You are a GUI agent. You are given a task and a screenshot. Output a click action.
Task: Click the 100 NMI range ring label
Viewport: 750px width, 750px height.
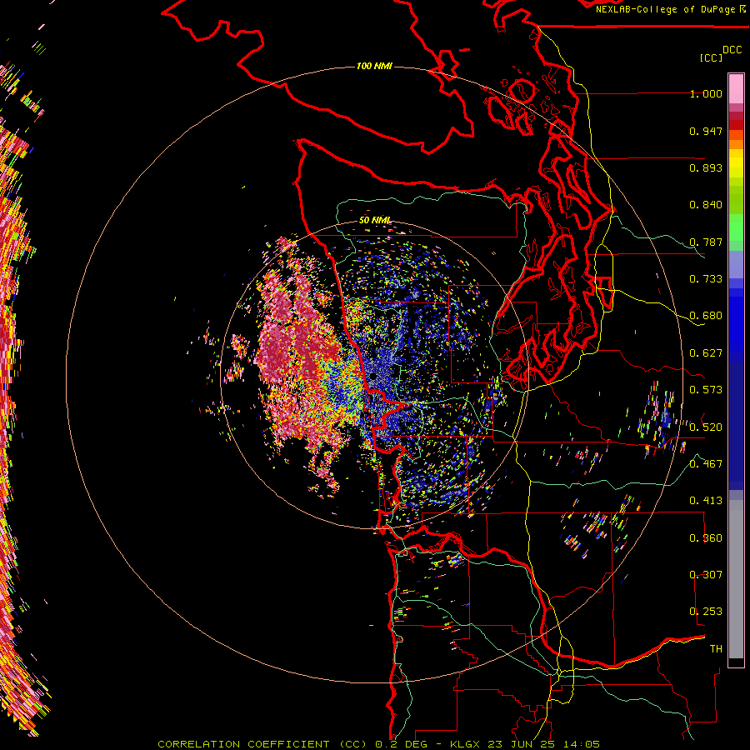point(374,66)
